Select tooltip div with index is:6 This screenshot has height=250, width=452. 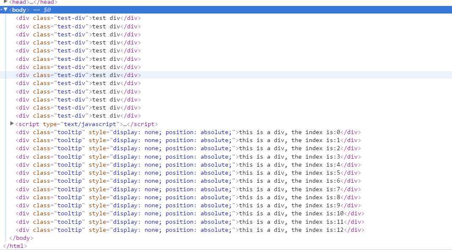coord(188,181)
